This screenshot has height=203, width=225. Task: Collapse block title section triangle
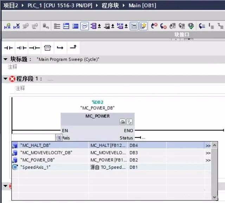tap(6, 59)
